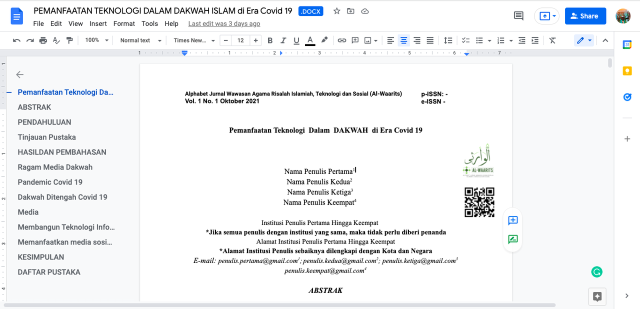The height and width of the screenshot is (309, 640).
Task: Align text to the left
Action: 390,40
